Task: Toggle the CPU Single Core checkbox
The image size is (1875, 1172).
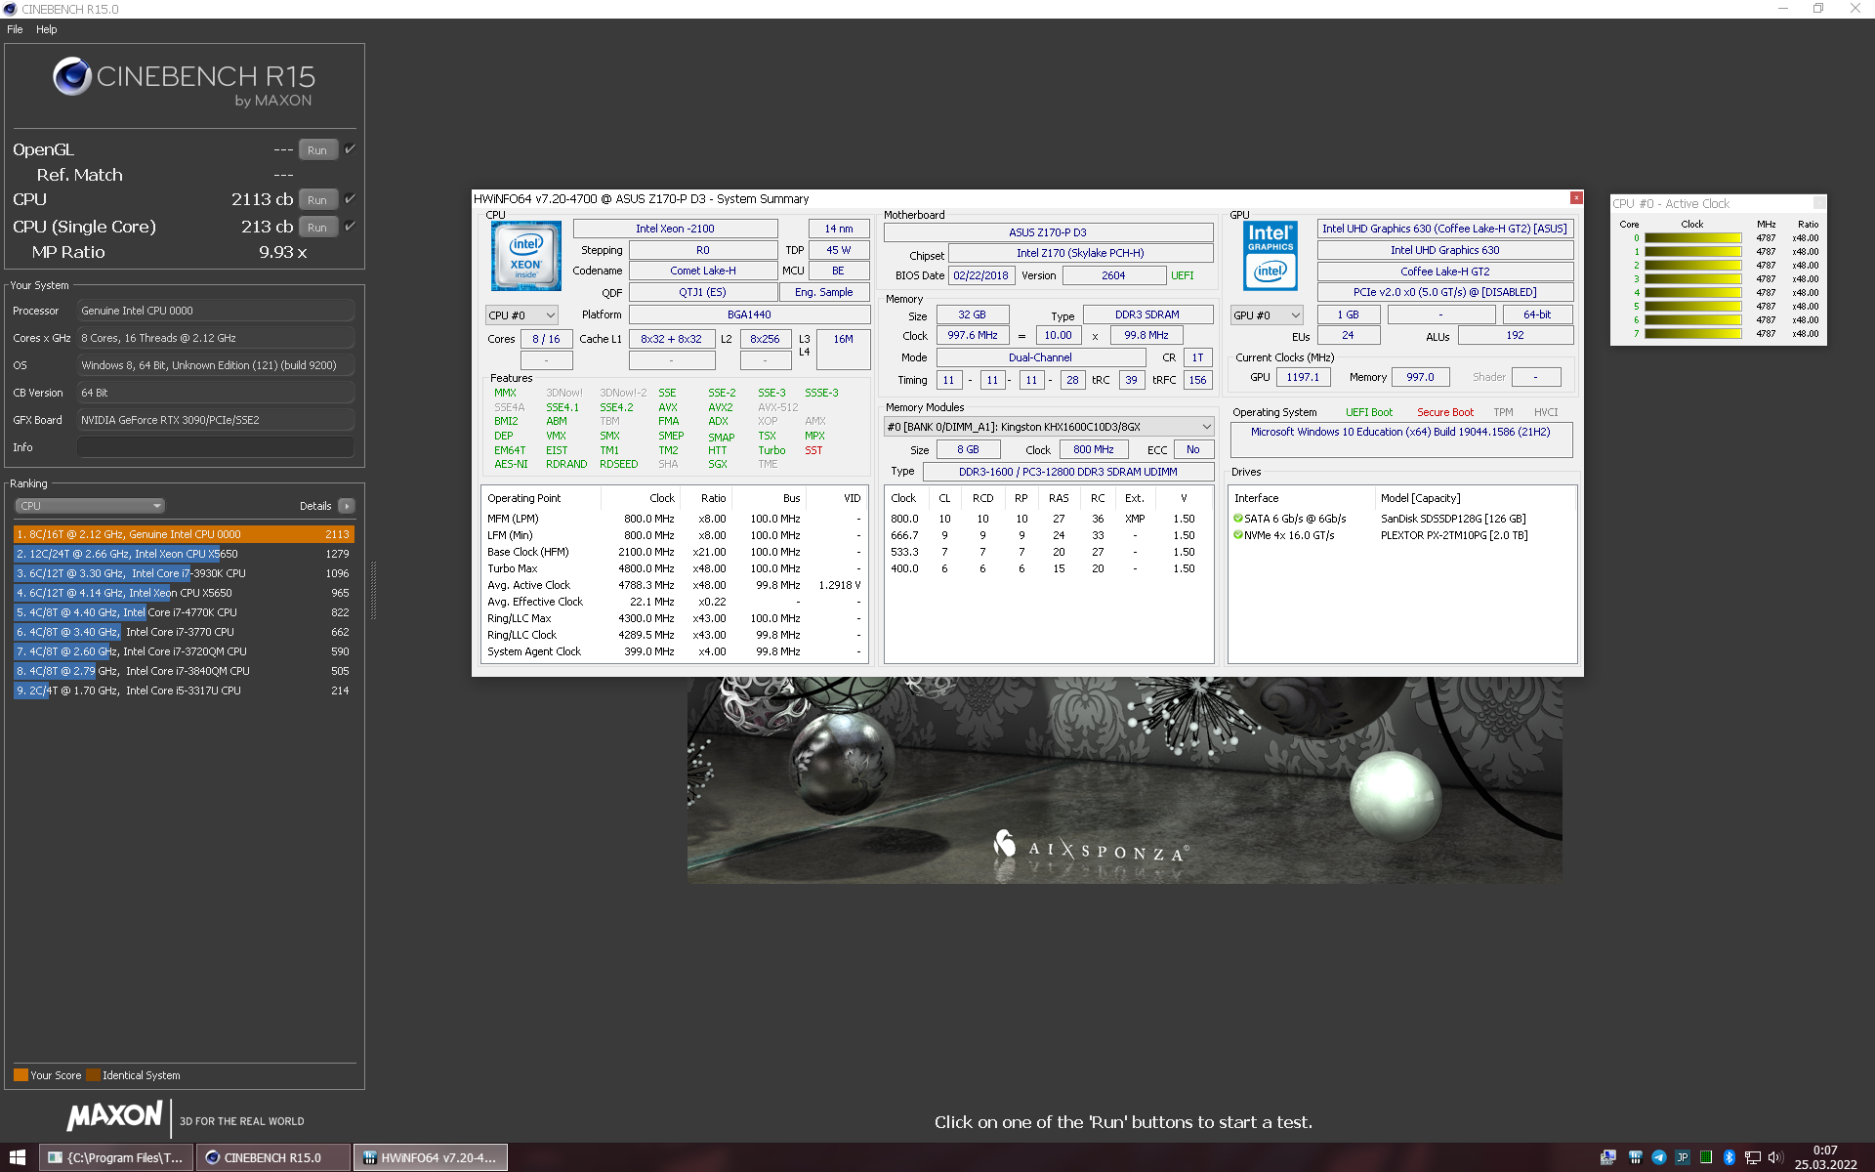Action: [x=351, y=227]
